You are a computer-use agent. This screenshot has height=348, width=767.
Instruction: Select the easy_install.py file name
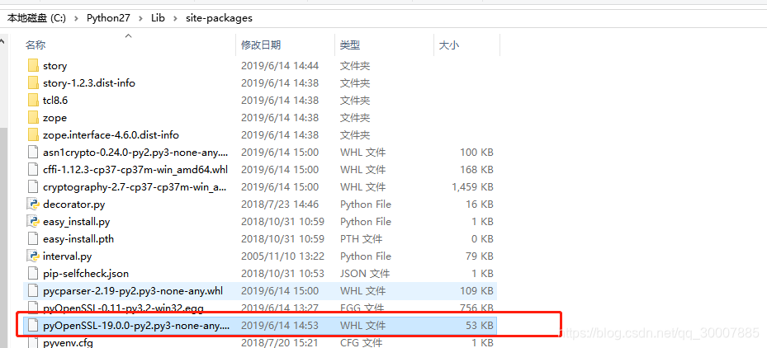click(76, 222)
